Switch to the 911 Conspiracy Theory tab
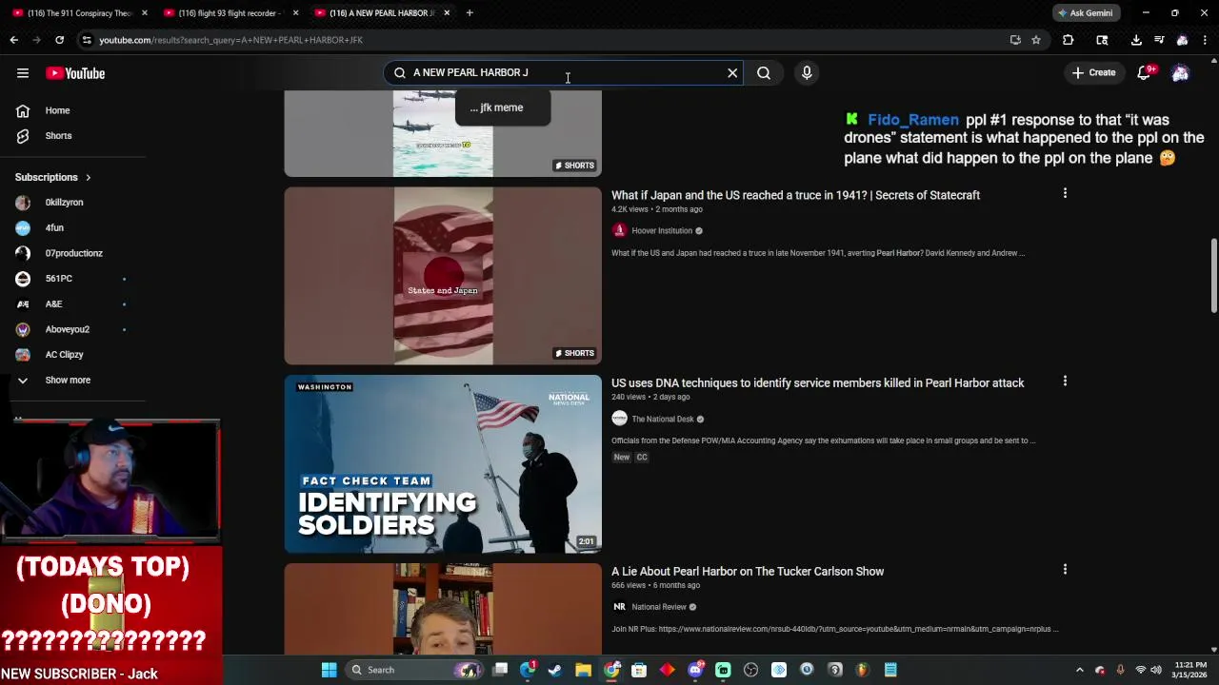The height and width of the screenshot is (685, 1219). 78,12
